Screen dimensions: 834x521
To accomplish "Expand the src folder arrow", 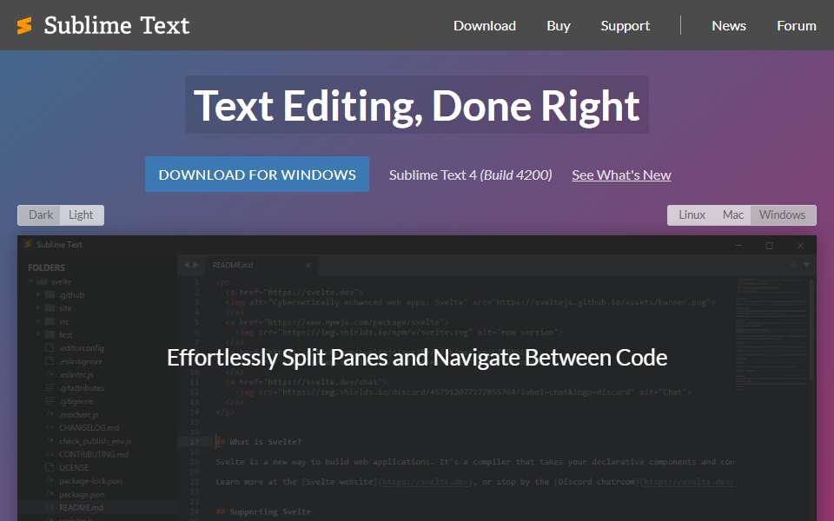I will [38, 321].
